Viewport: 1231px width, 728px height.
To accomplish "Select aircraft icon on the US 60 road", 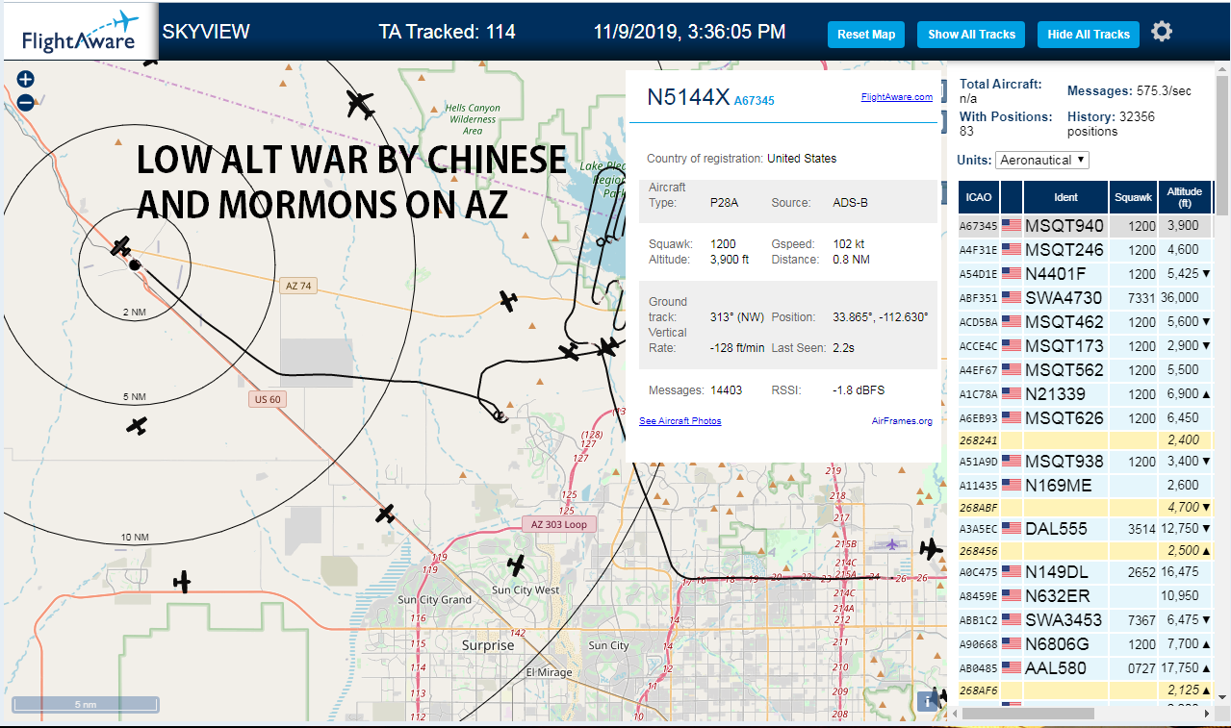I will 385,515.
